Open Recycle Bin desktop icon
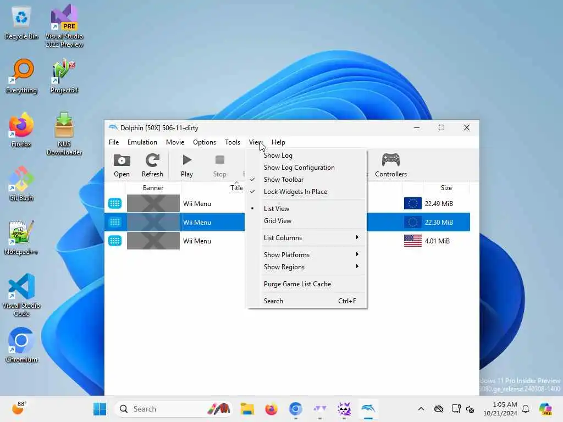The height and width of the screenshot is (422, 563). pyautogui.click(x=21, y=23)
